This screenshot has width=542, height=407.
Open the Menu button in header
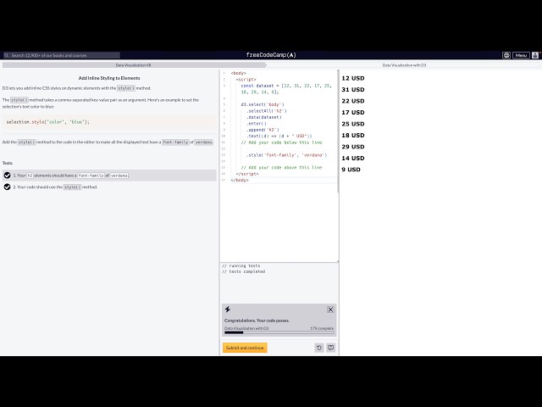point(521,55)
